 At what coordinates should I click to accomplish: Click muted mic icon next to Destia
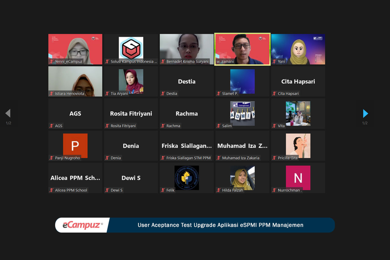point(163,94)
